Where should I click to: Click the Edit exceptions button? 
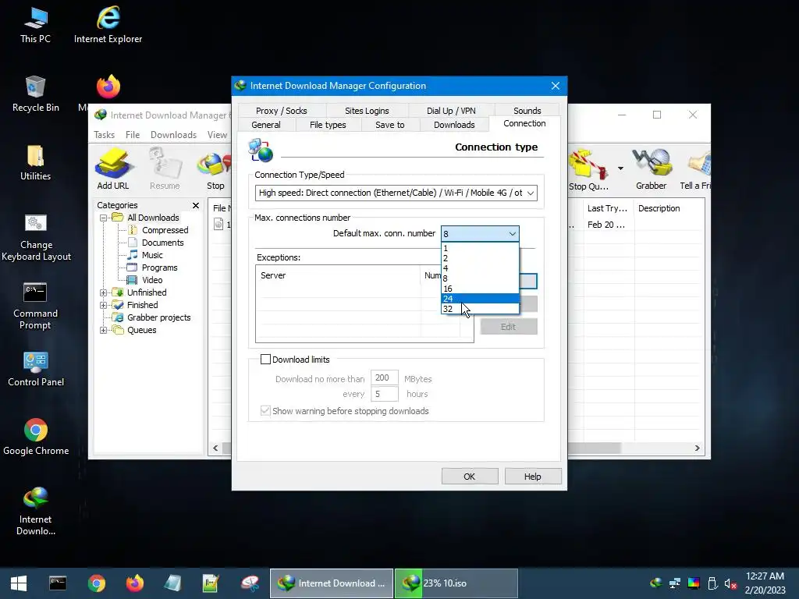click(508, 327)
